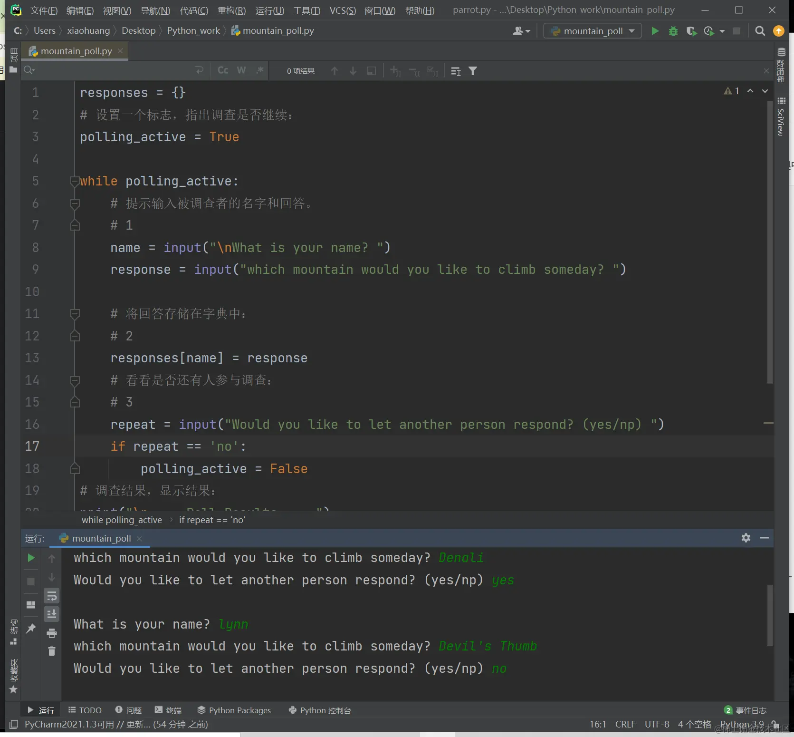Click the Search Everywhere magnifier icon
This screenshot has width=794, height=737.
click(760, 31)
